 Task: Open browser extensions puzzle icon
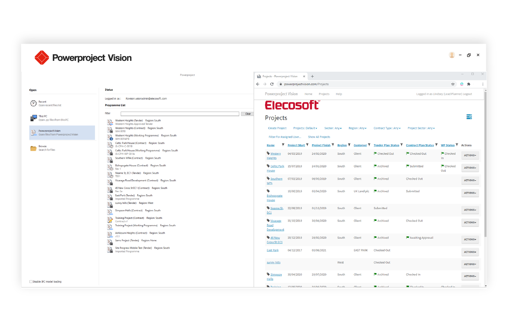point(469,84)
